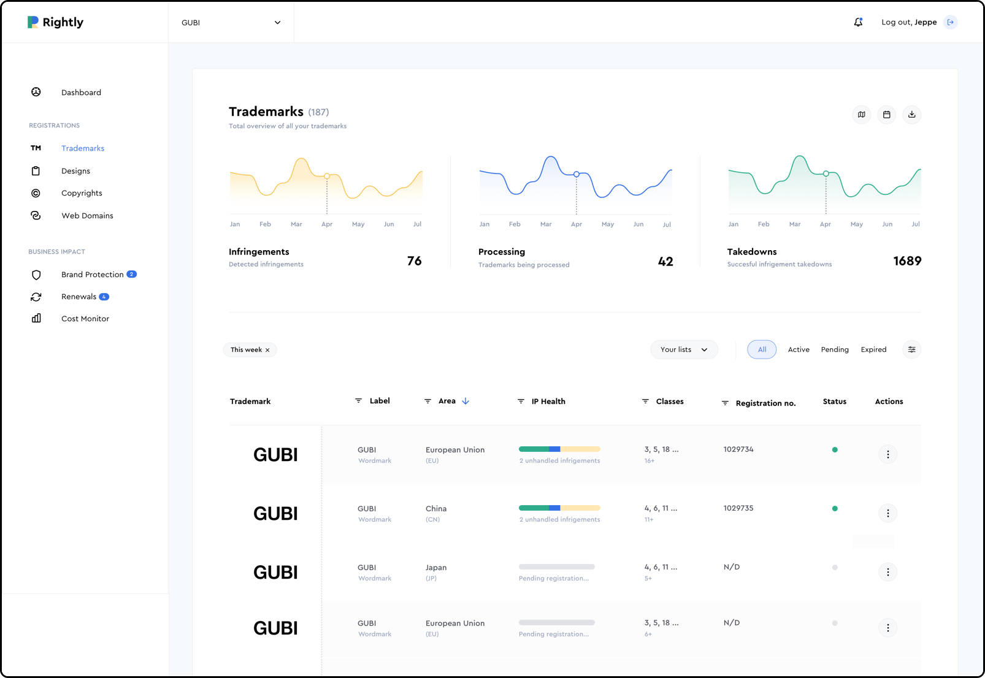Click the Processing count 42

(665, 262)
